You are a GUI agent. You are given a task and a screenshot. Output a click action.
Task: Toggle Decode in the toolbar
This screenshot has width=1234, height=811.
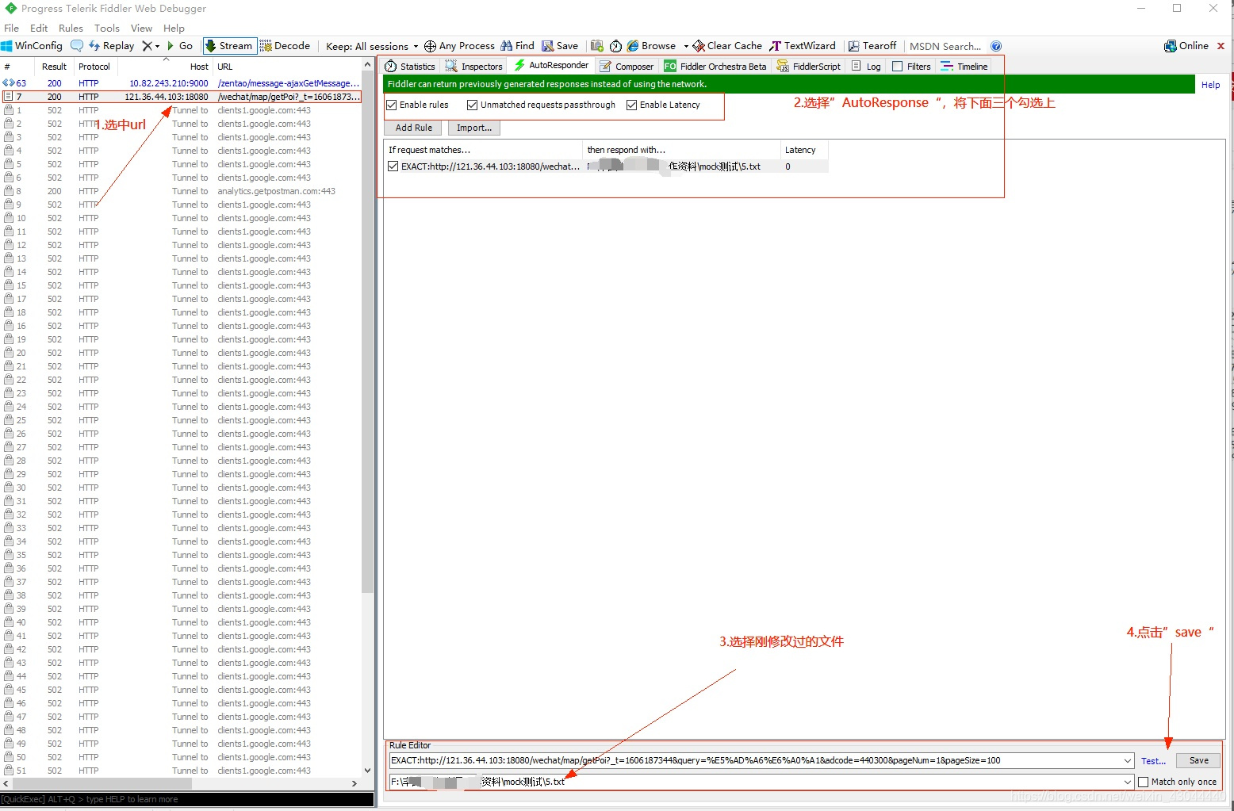[285, 46]
